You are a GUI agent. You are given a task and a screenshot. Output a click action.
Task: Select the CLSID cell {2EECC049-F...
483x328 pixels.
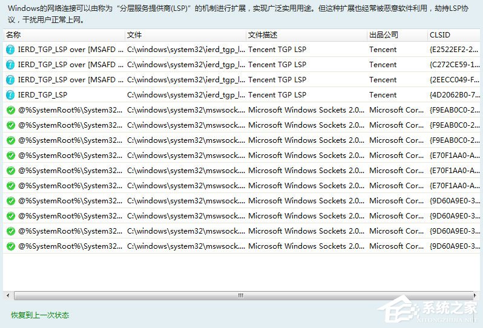455,80
